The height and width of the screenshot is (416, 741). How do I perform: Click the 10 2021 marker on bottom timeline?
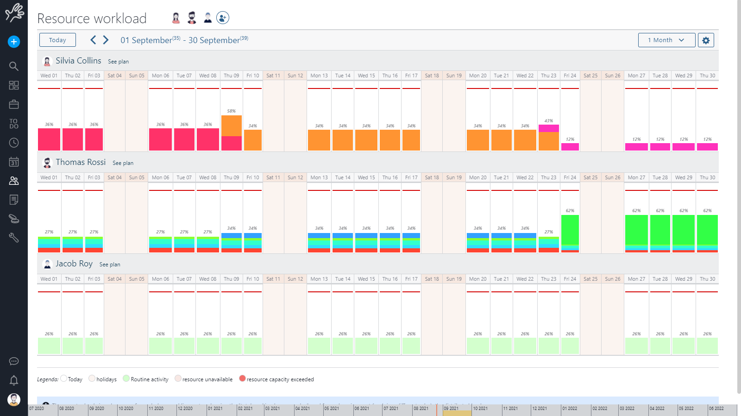[480, 409]
